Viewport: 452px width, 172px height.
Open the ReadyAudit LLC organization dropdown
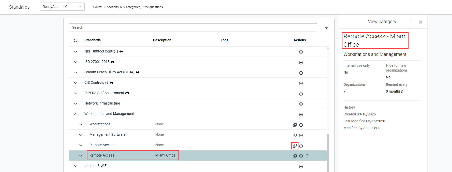62,7
